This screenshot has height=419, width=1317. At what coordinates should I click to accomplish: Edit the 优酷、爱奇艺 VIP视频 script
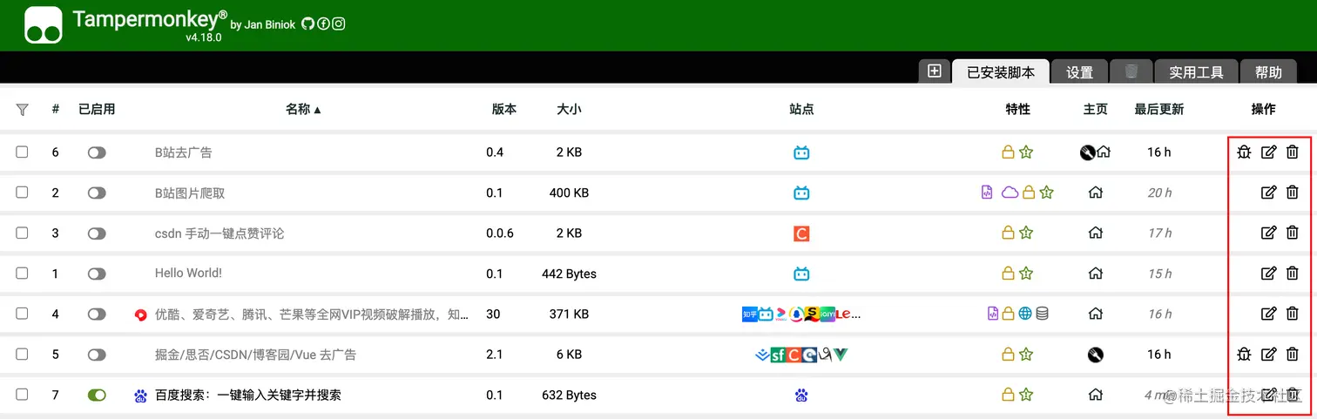pyautogui.click(x=1269, y=314)
